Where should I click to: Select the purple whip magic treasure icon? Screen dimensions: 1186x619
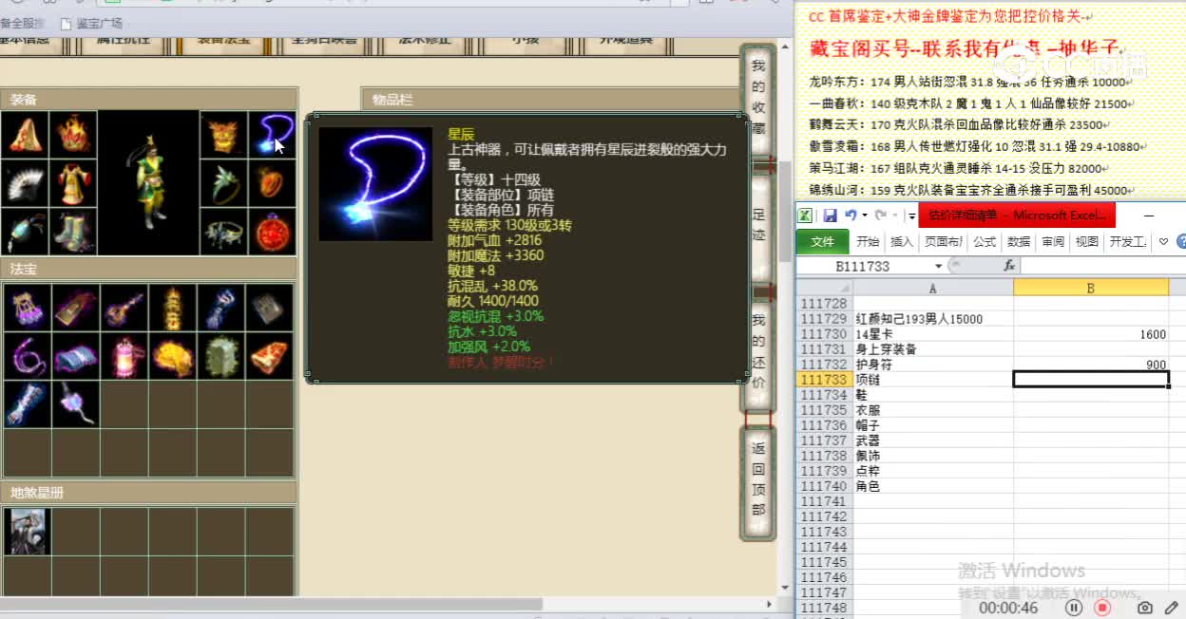pos(27,356)
